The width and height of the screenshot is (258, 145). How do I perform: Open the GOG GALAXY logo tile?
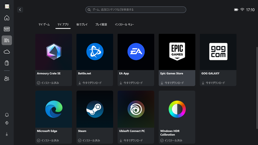click(x=218, y=52)
